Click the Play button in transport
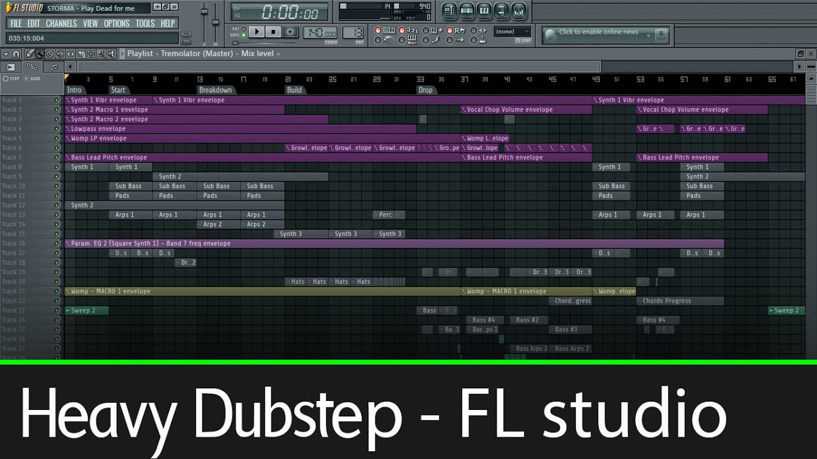The height and width of the screenshot is (459, 817). pyautogui.click(x=257, y=31)
